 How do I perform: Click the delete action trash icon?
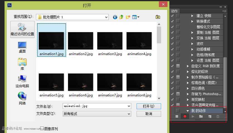pyautogui.click(x=218, y=117)
